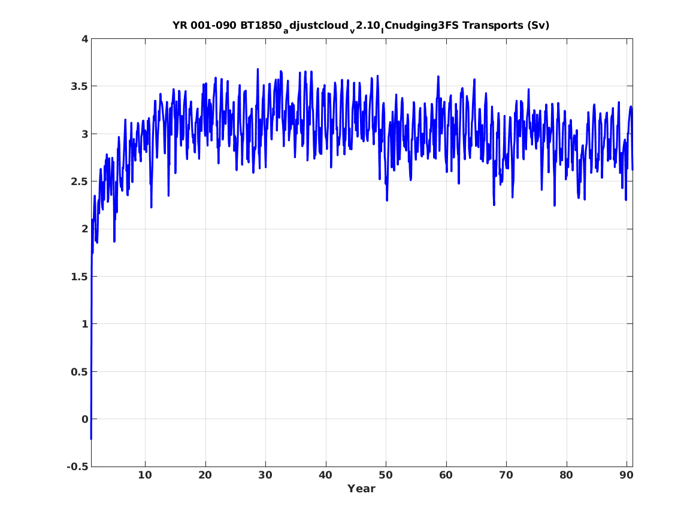Click the y-axis tick label 4
The width and height of the screenshot is (699, 524).
84,39
